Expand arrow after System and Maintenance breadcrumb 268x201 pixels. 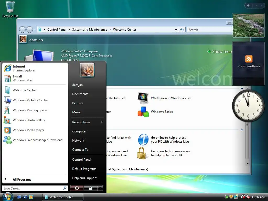point(110,30)
